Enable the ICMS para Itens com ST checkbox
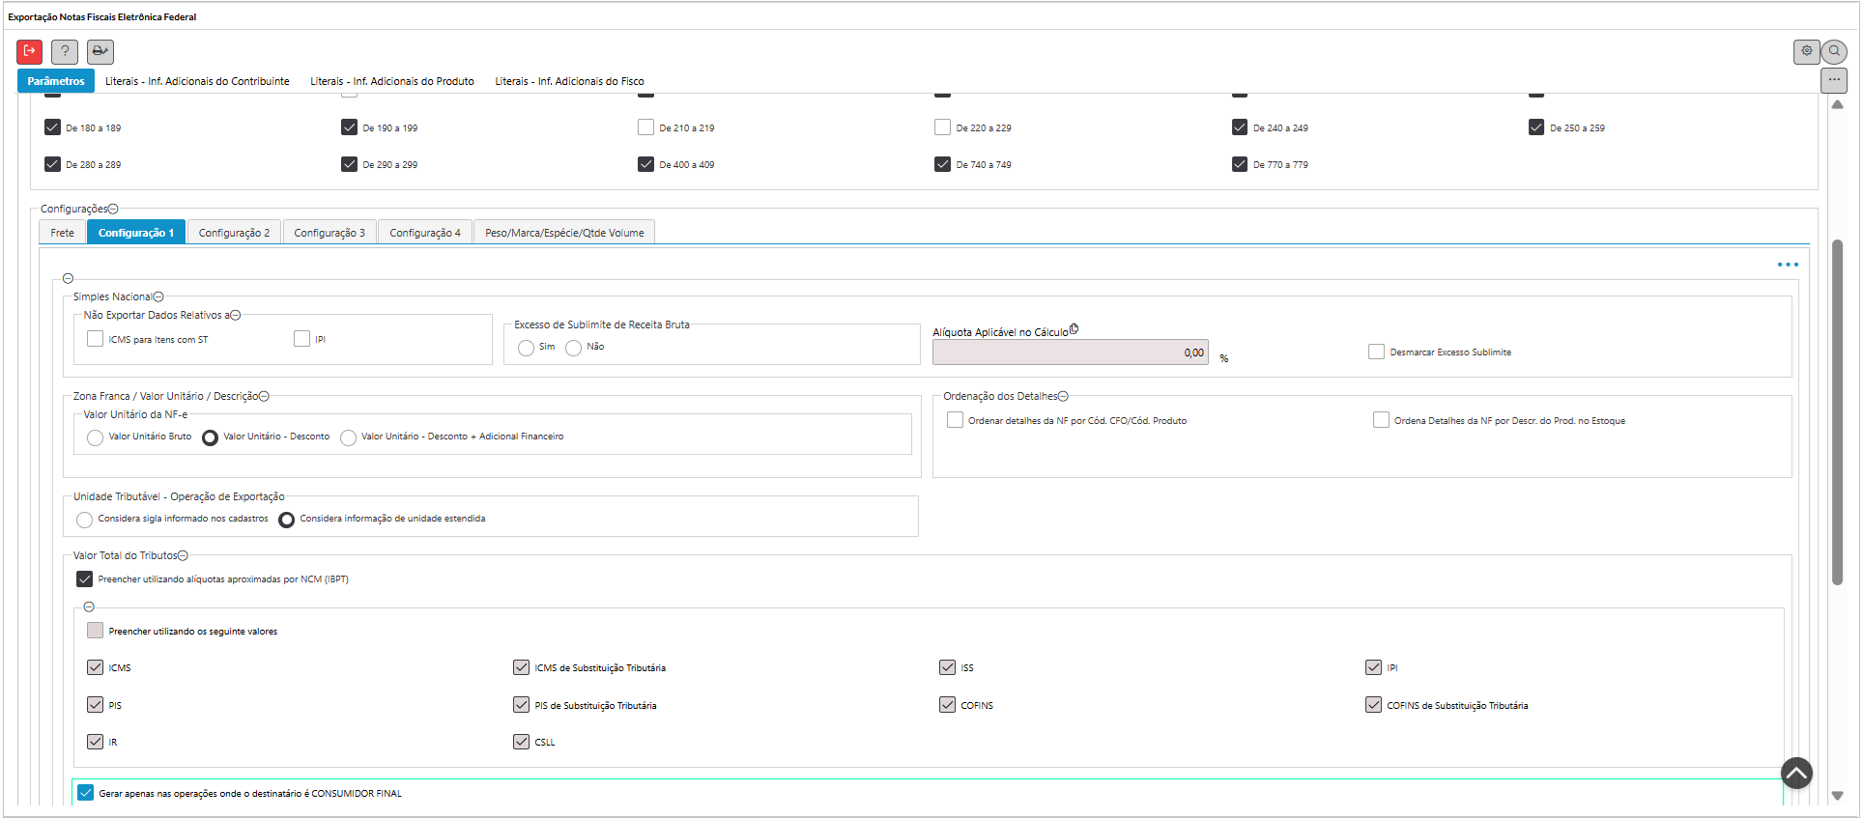Screen dimensions: 1862x818 coord(95,339)
